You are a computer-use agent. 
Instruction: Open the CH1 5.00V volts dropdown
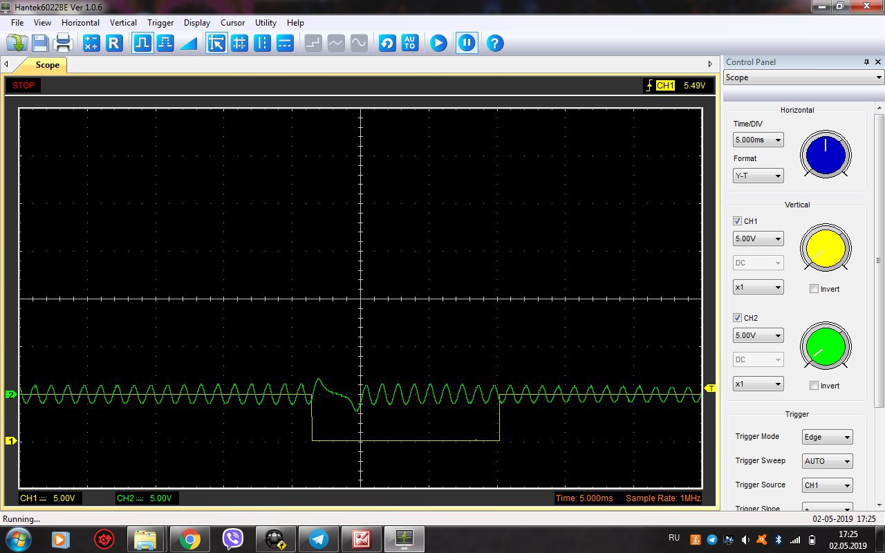click(x=758, y=239)
